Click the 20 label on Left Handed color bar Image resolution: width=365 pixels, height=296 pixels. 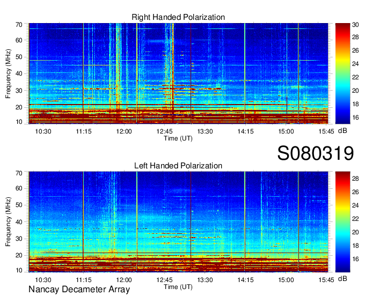(355, 232)
